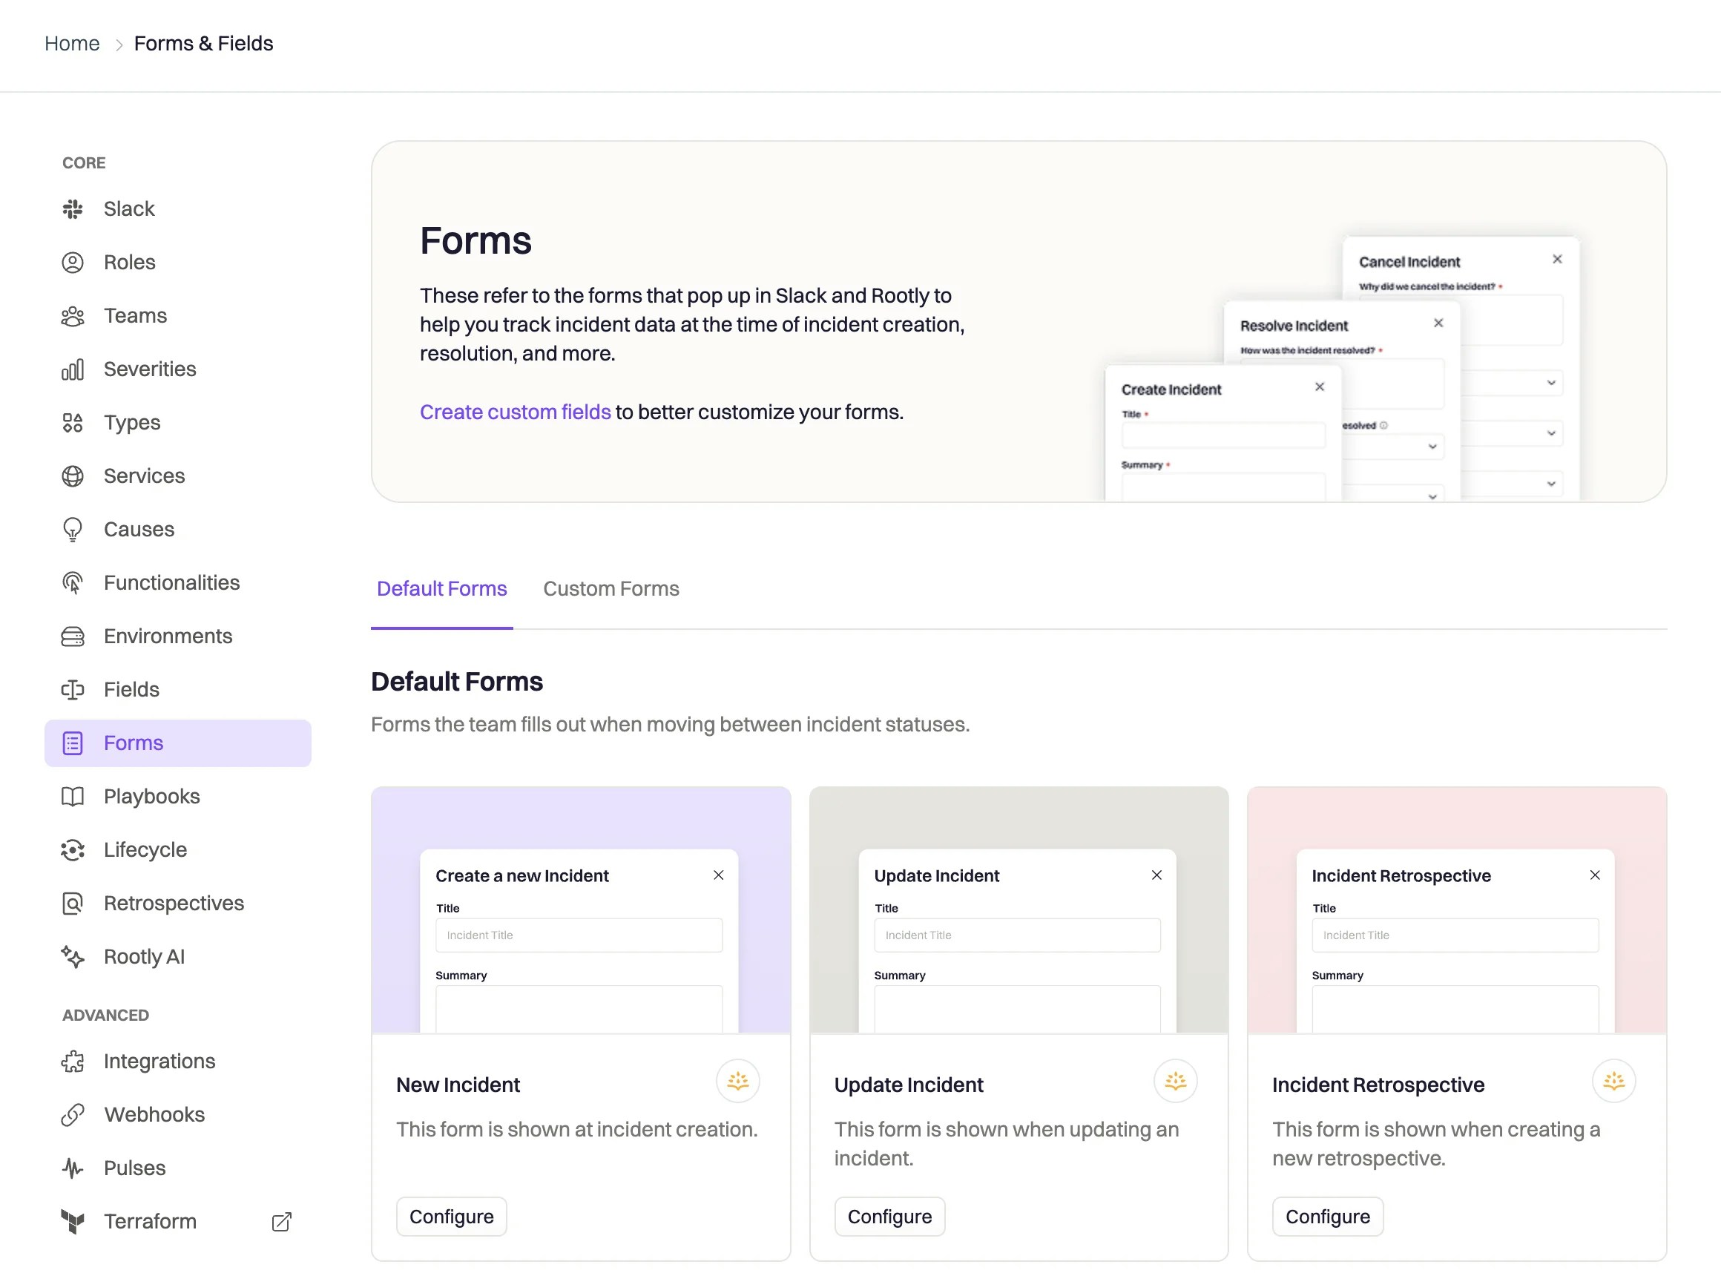1721x1273 pixels.
Task: Configure the Incident Retrospective form
Action: click(1328, 1217)
